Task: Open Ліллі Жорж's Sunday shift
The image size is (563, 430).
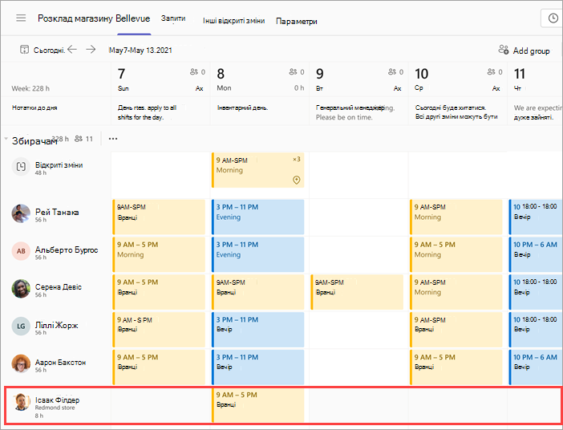Action: pyautogui.click(x=159, y=330)
